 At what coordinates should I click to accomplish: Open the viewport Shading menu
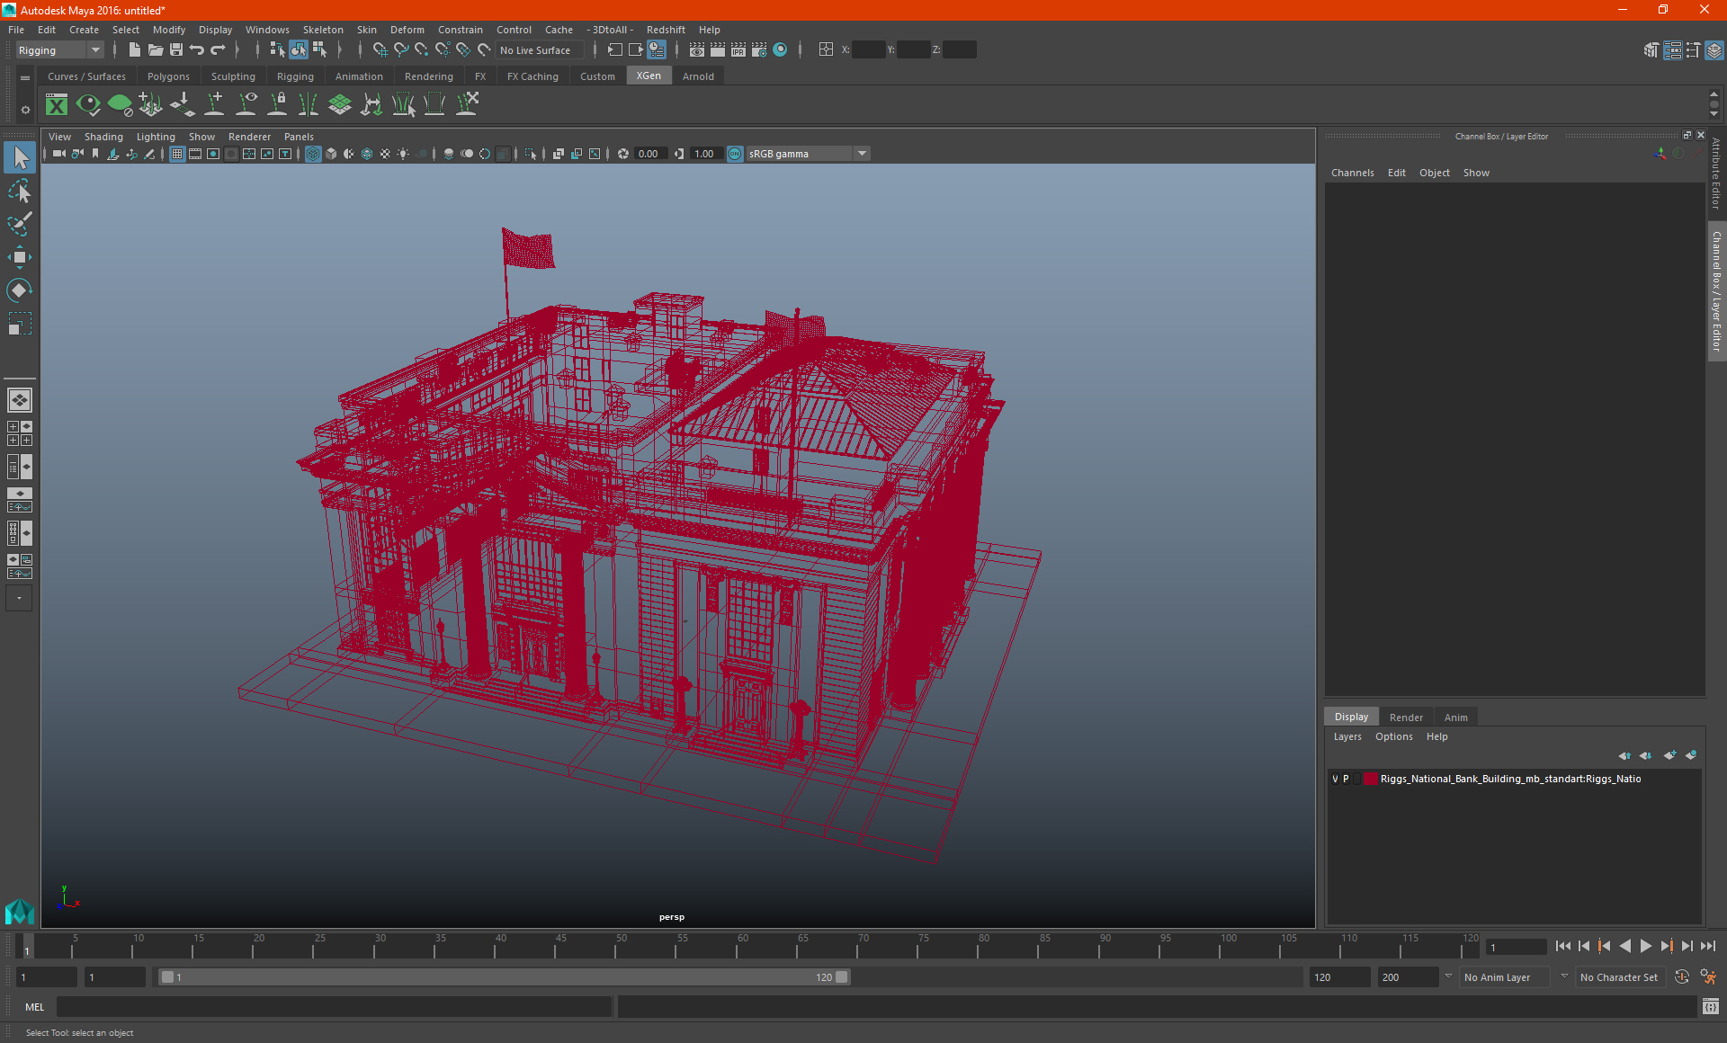coord(103,137)
